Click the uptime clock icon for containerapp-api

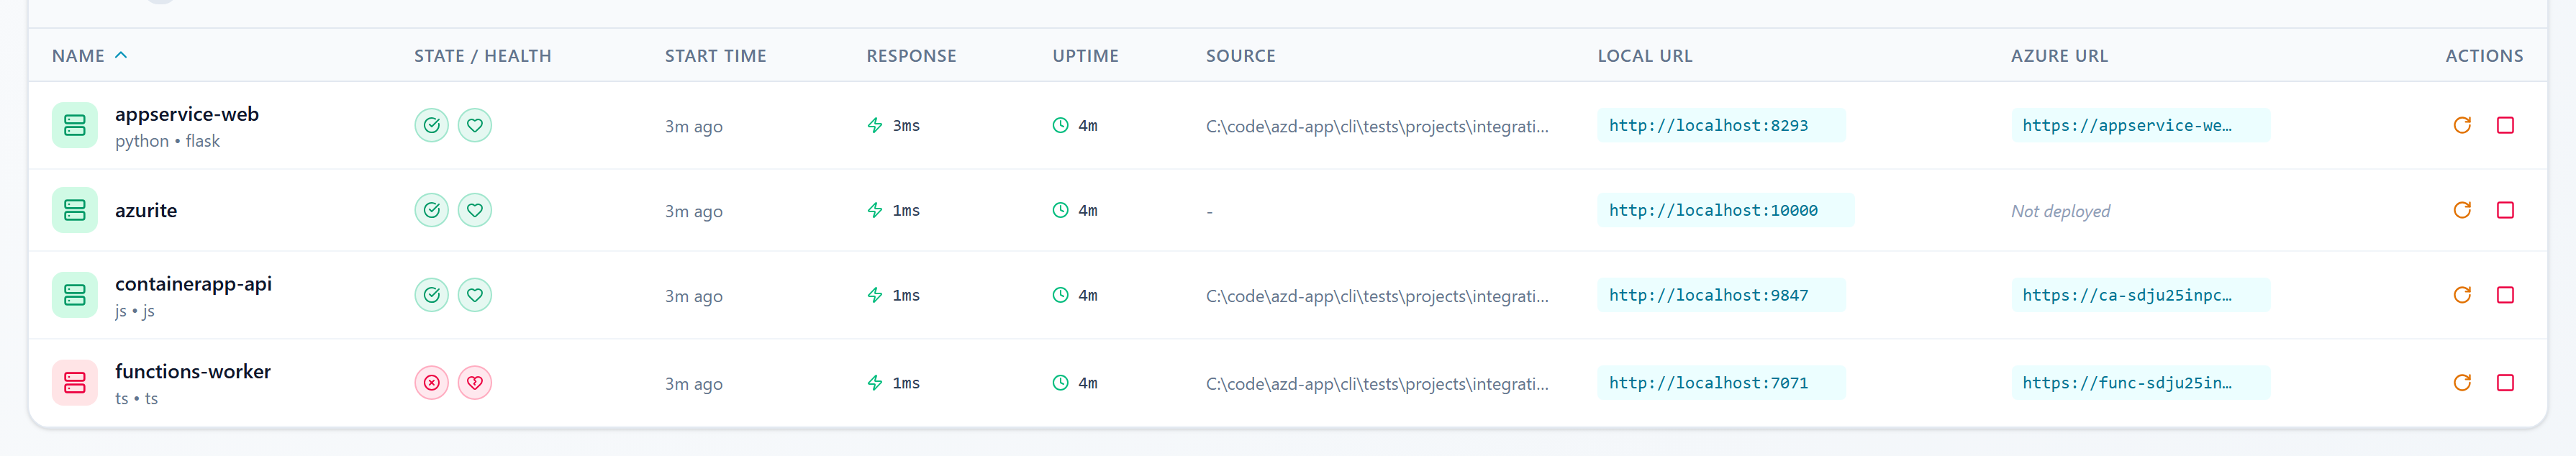coord(1061,295)
